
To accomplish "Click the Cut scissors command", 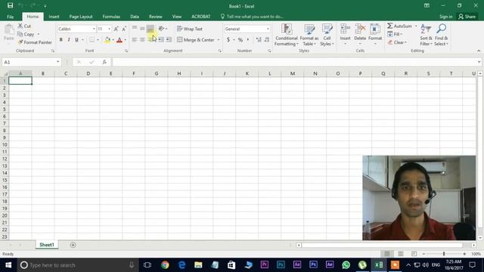I will pyautogui.click(x=24, y=26).
